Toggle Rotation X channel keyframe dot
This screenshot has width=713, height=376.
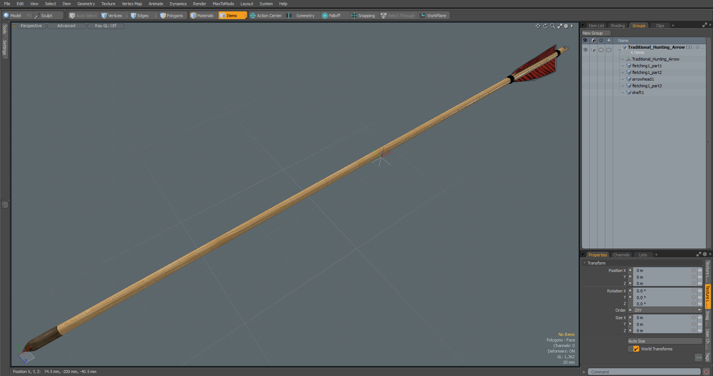pyautogui.click(x=630, y=291)
